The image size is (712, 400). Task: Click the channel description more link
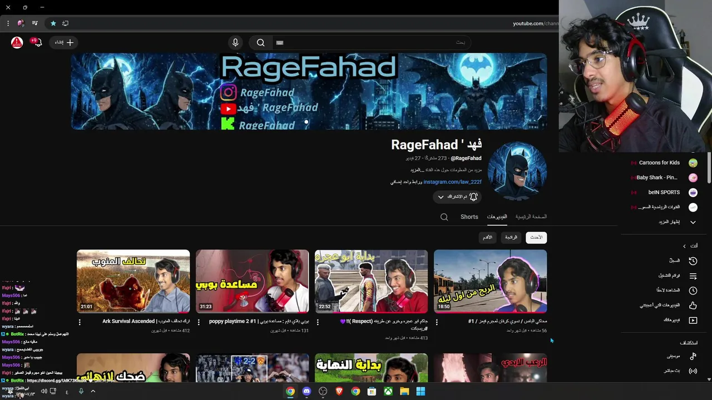click(416, 170)
